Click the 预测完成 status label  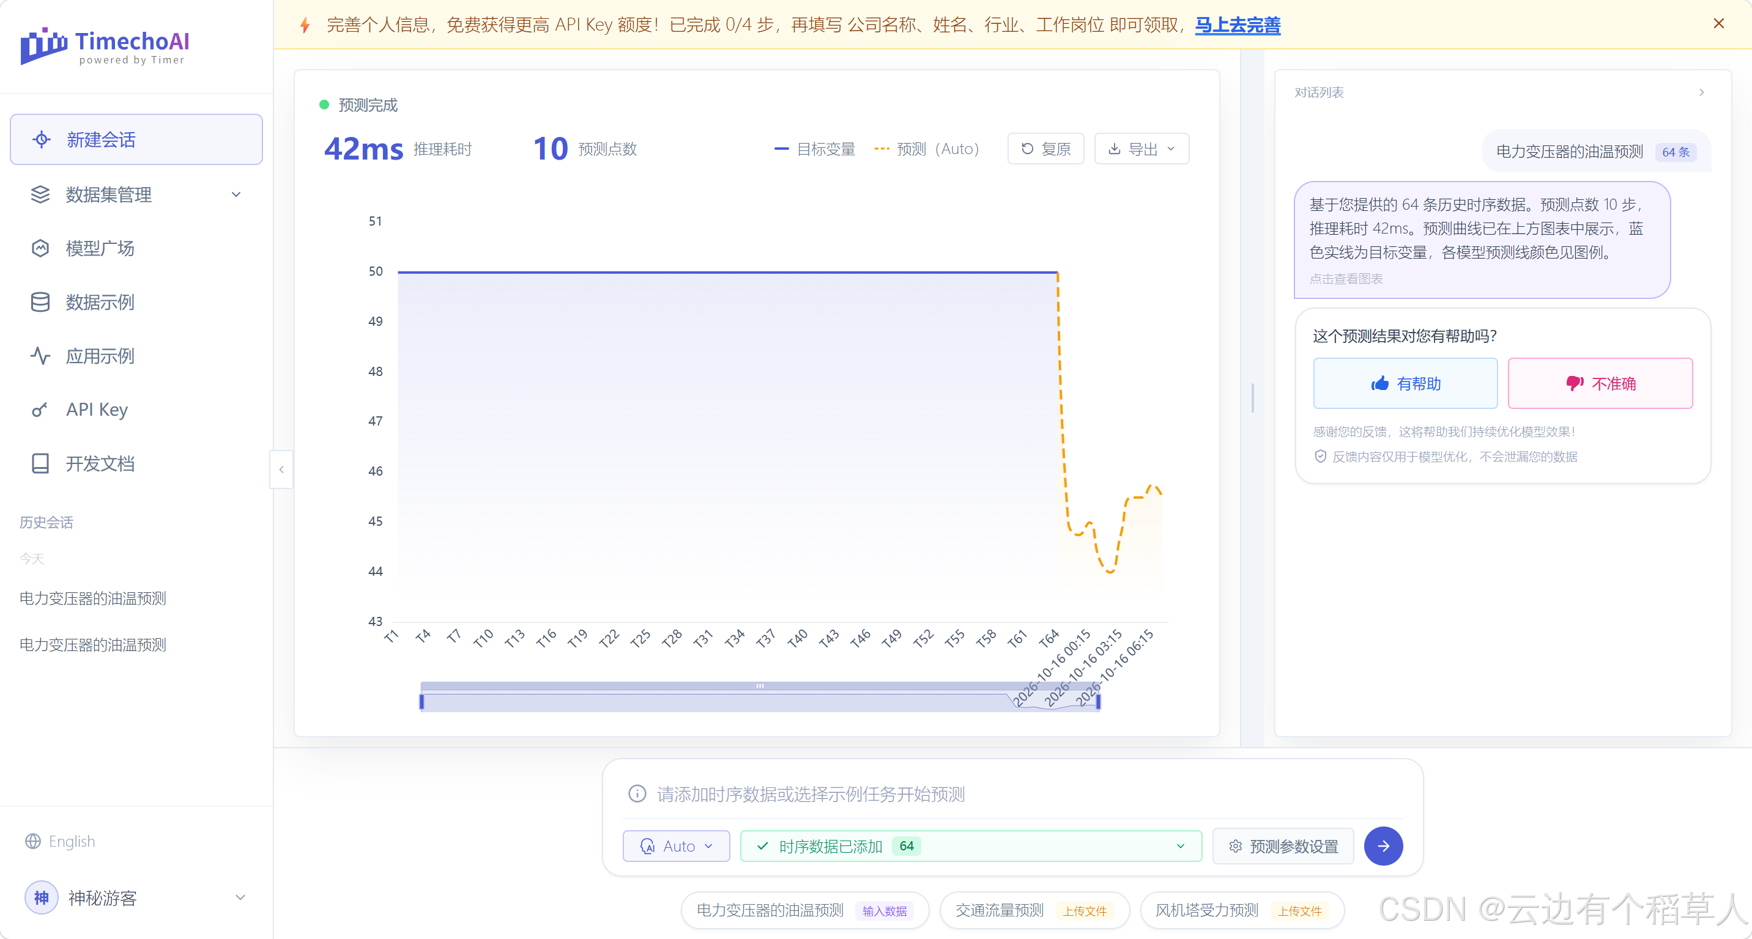(367, 105)
